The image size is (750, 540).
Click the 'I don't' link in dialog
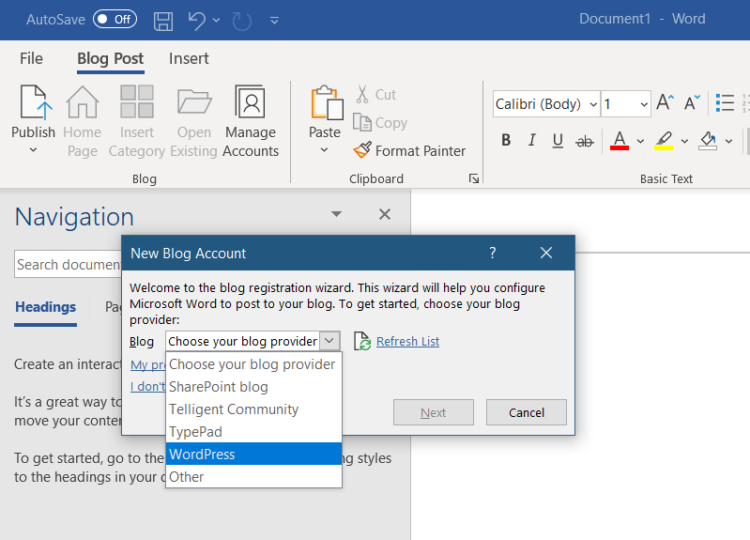[147, 386]
